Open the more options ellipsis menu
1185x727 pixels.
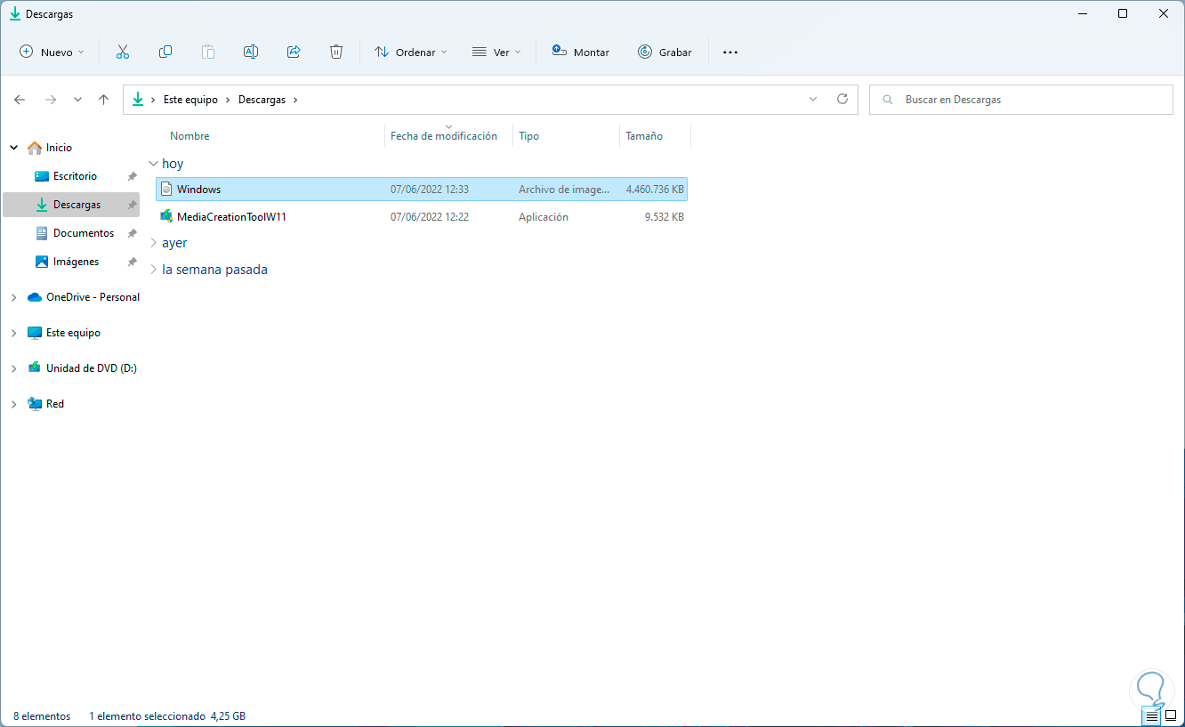pyautogui.click(x=730, y=52)
